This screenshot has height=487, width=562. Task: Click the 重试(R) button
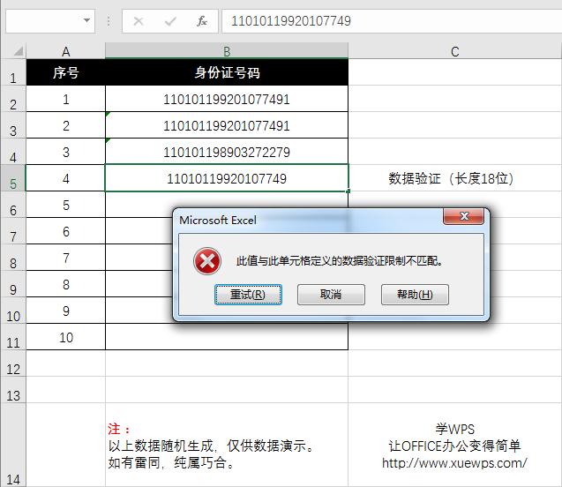pos(248,295)
